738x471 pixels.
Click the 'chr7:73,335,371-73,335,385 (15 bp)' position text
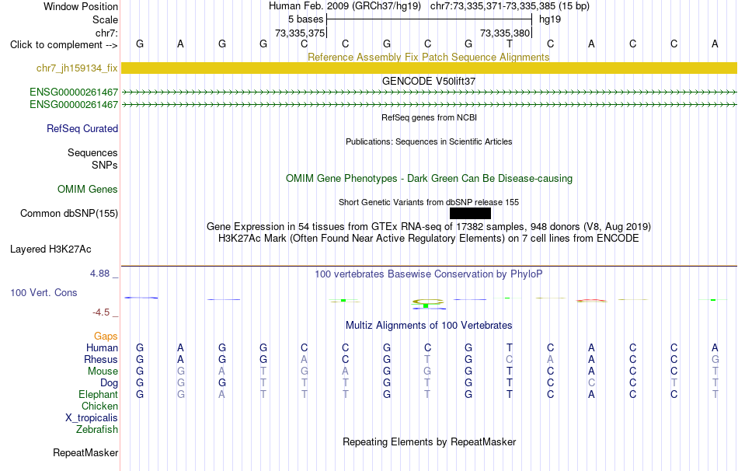[510, 6]
